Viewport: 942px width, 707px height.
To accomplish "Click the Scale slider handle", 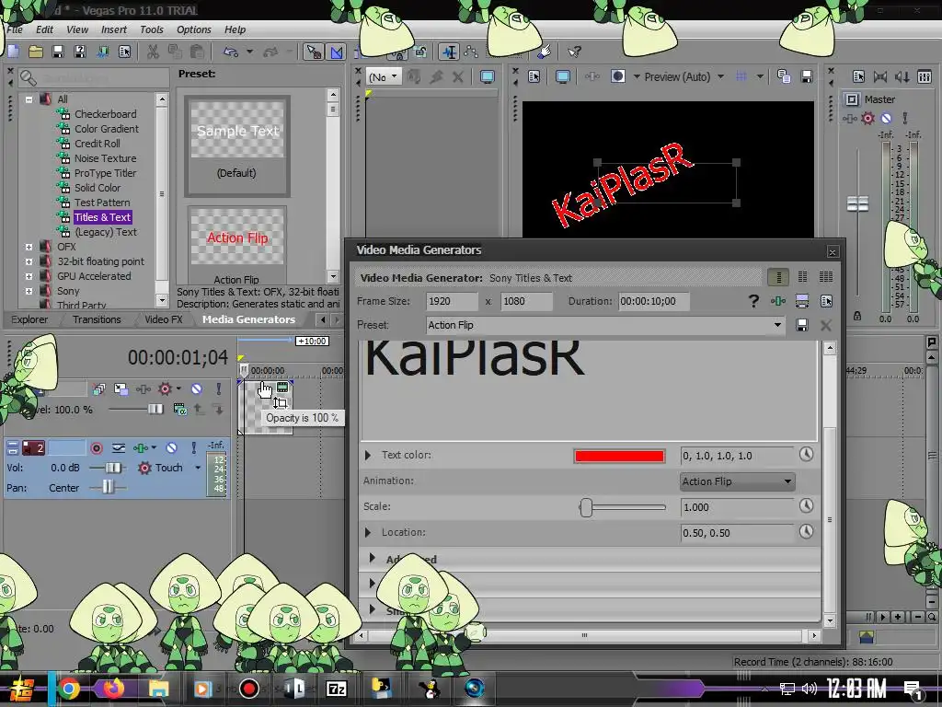I will coord(586,507).
